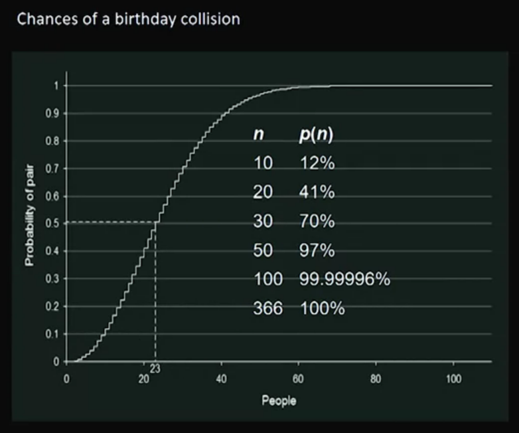Click the 50 entry in the n column
This screenshot has width=519, height=433.
point(263,250)
